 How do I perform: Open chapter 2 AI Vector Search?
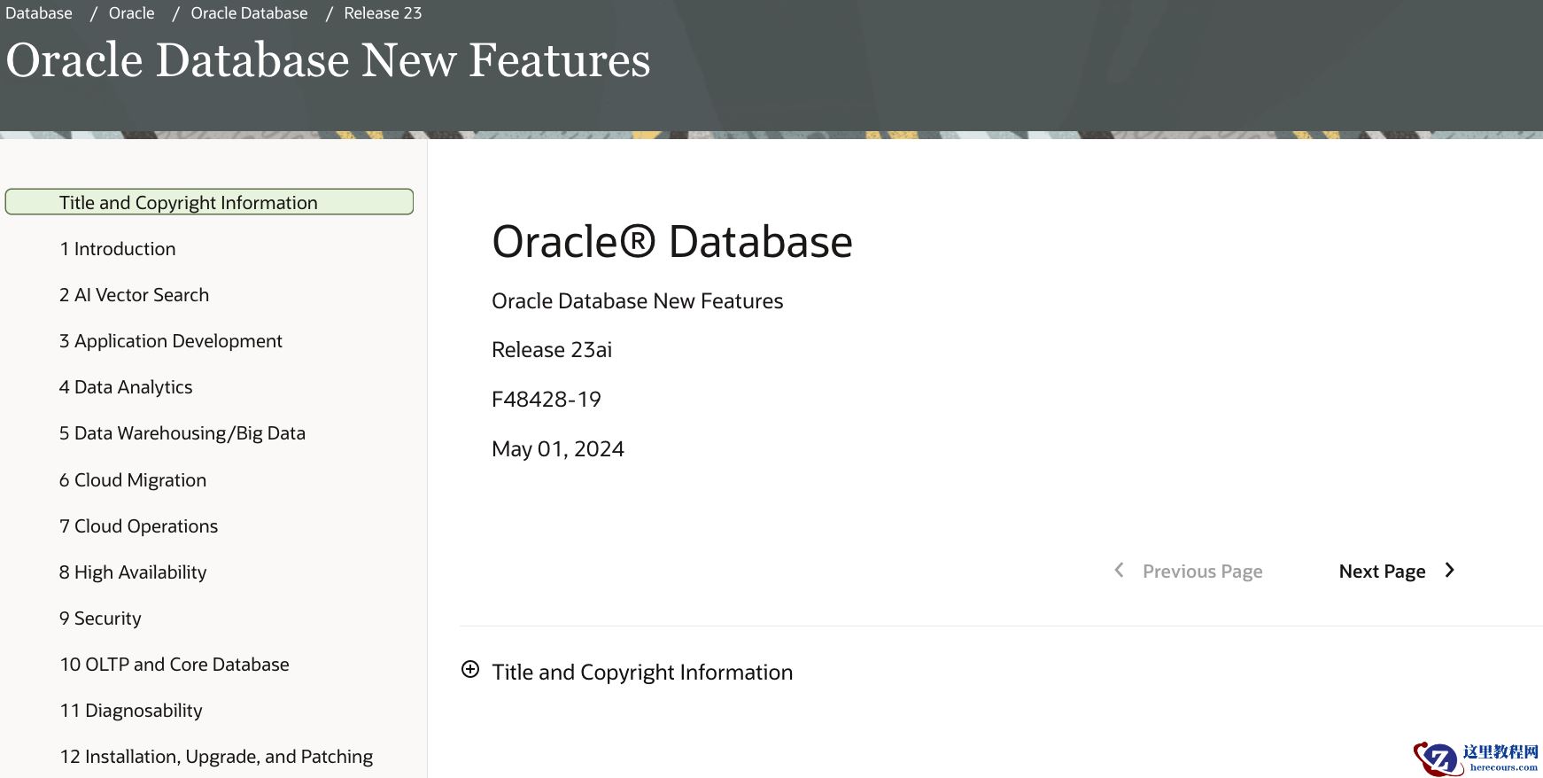pyautogui.click(x=135, y=295)
